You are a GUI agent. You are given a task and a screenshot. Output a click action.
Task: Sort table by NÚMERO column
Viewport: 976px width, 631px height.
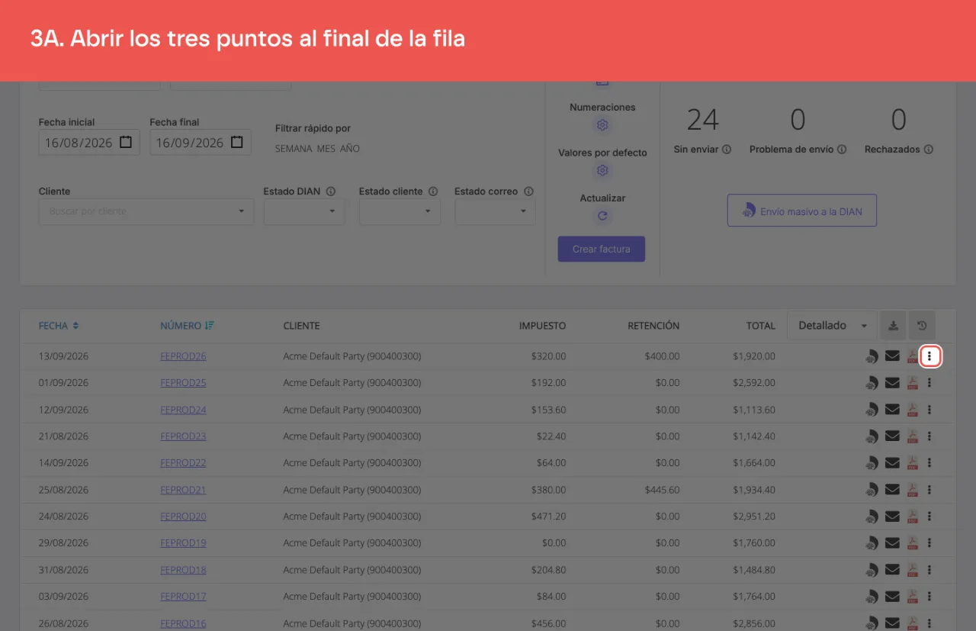click(187, 326)
